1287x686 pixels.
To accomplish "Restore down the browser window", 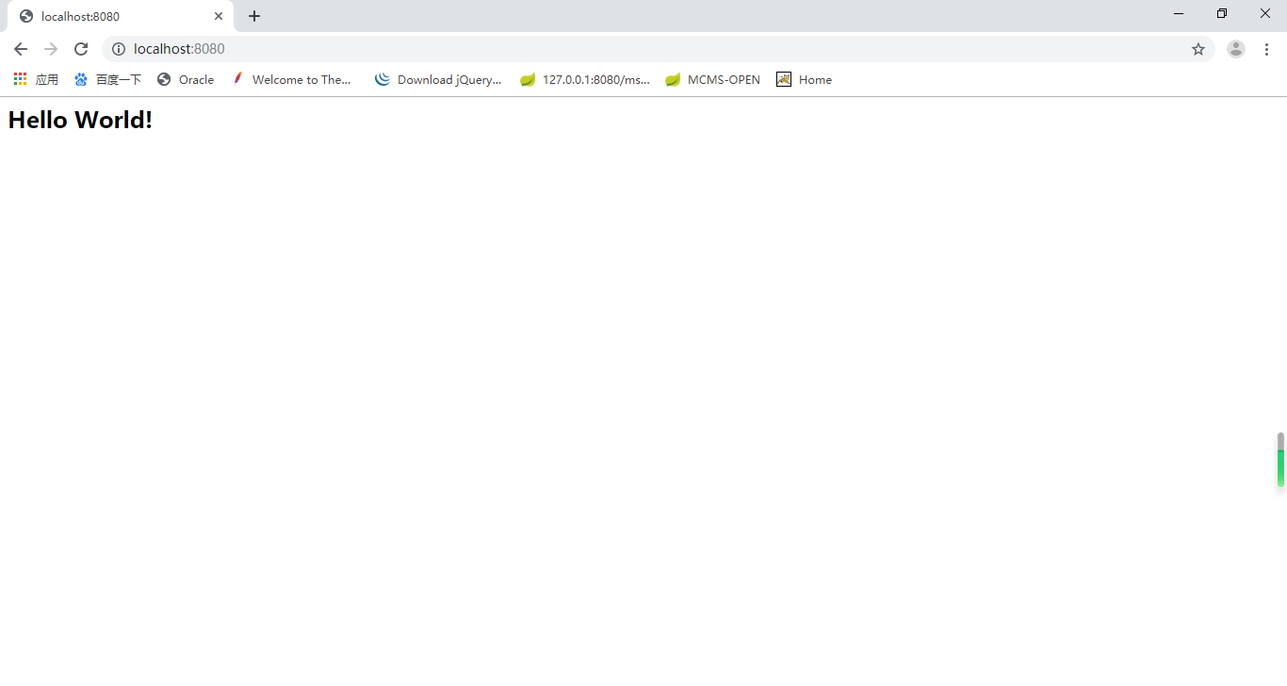I will 1222,13.
